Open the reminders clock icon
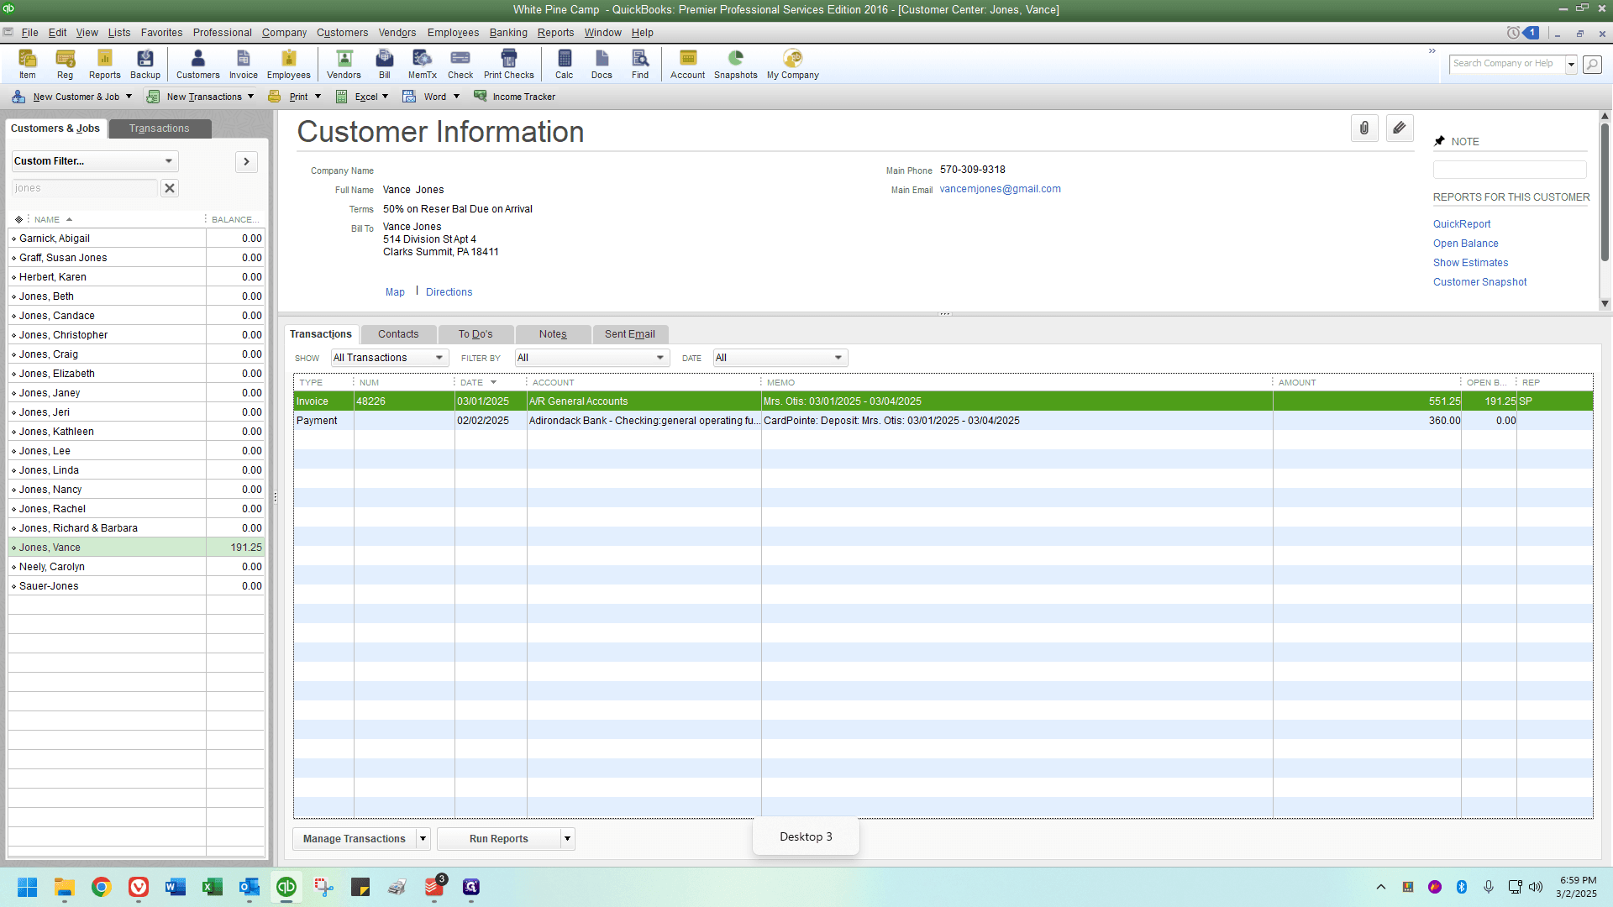The width and height of the screenshot is (1613, 907). (1513, 33)
